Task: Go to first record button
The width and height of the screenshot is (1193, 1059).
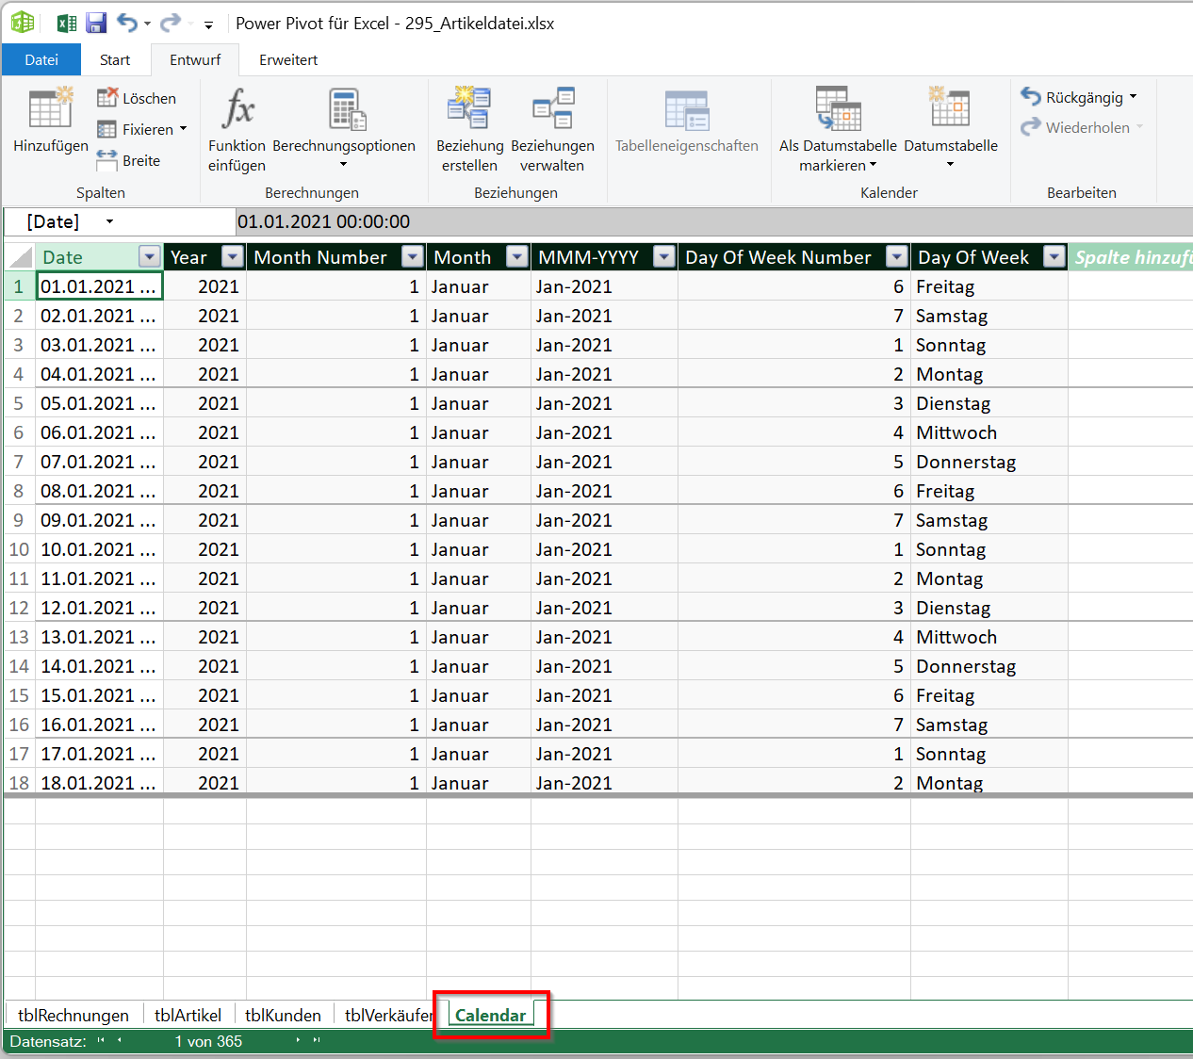Action: tap(101, 1040)
